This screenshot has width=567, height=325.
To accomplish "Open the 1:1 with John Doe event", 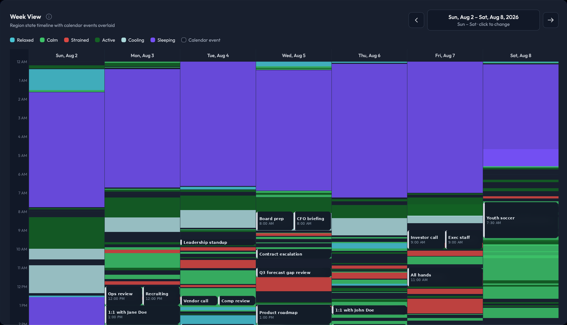I will tap(369, 310).
